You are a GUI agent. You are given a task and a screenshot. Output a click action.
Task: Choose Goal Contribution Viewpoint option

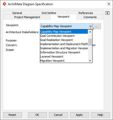tap(64, 36)
